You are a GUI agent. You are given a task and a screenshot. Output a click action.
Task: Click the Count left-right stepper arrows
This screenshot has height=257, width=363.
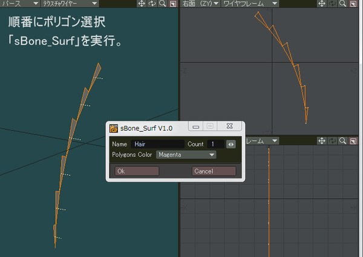pos(231,145)
